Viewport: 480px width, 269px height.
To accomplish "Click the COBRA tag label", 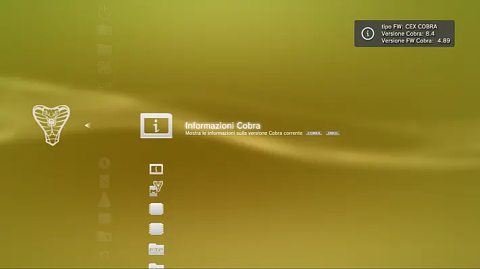I will pyautogui.click(x=314, y=133).
